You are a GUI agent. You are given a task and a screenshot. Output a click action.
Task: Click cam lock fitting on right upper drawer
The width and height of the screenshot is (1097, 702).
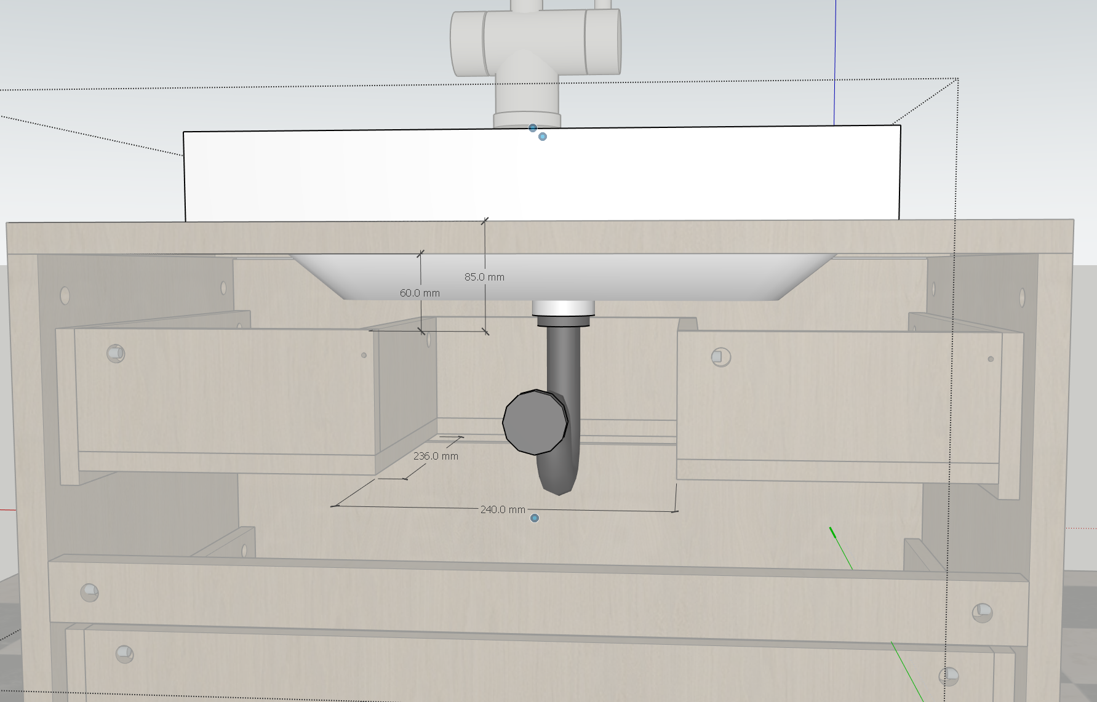720,357
